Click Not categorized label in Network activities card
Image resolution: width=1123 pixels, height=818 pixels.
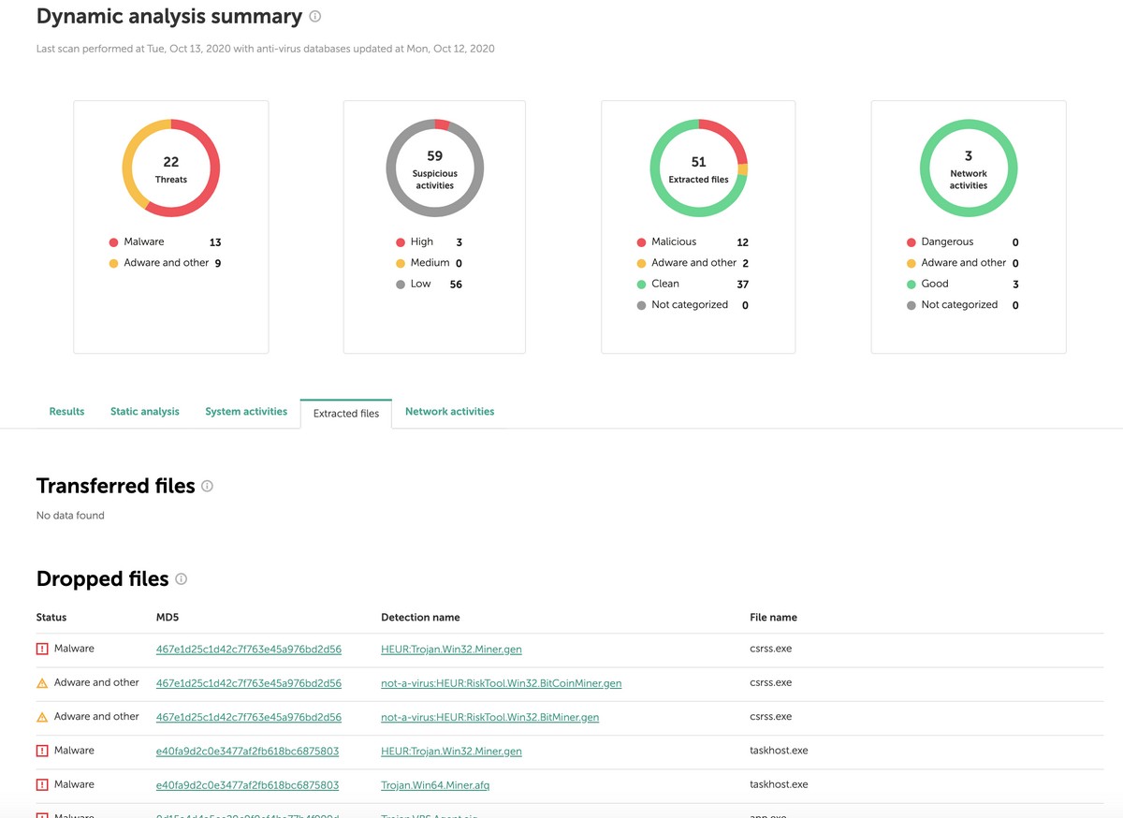click(x=959, y=305)
